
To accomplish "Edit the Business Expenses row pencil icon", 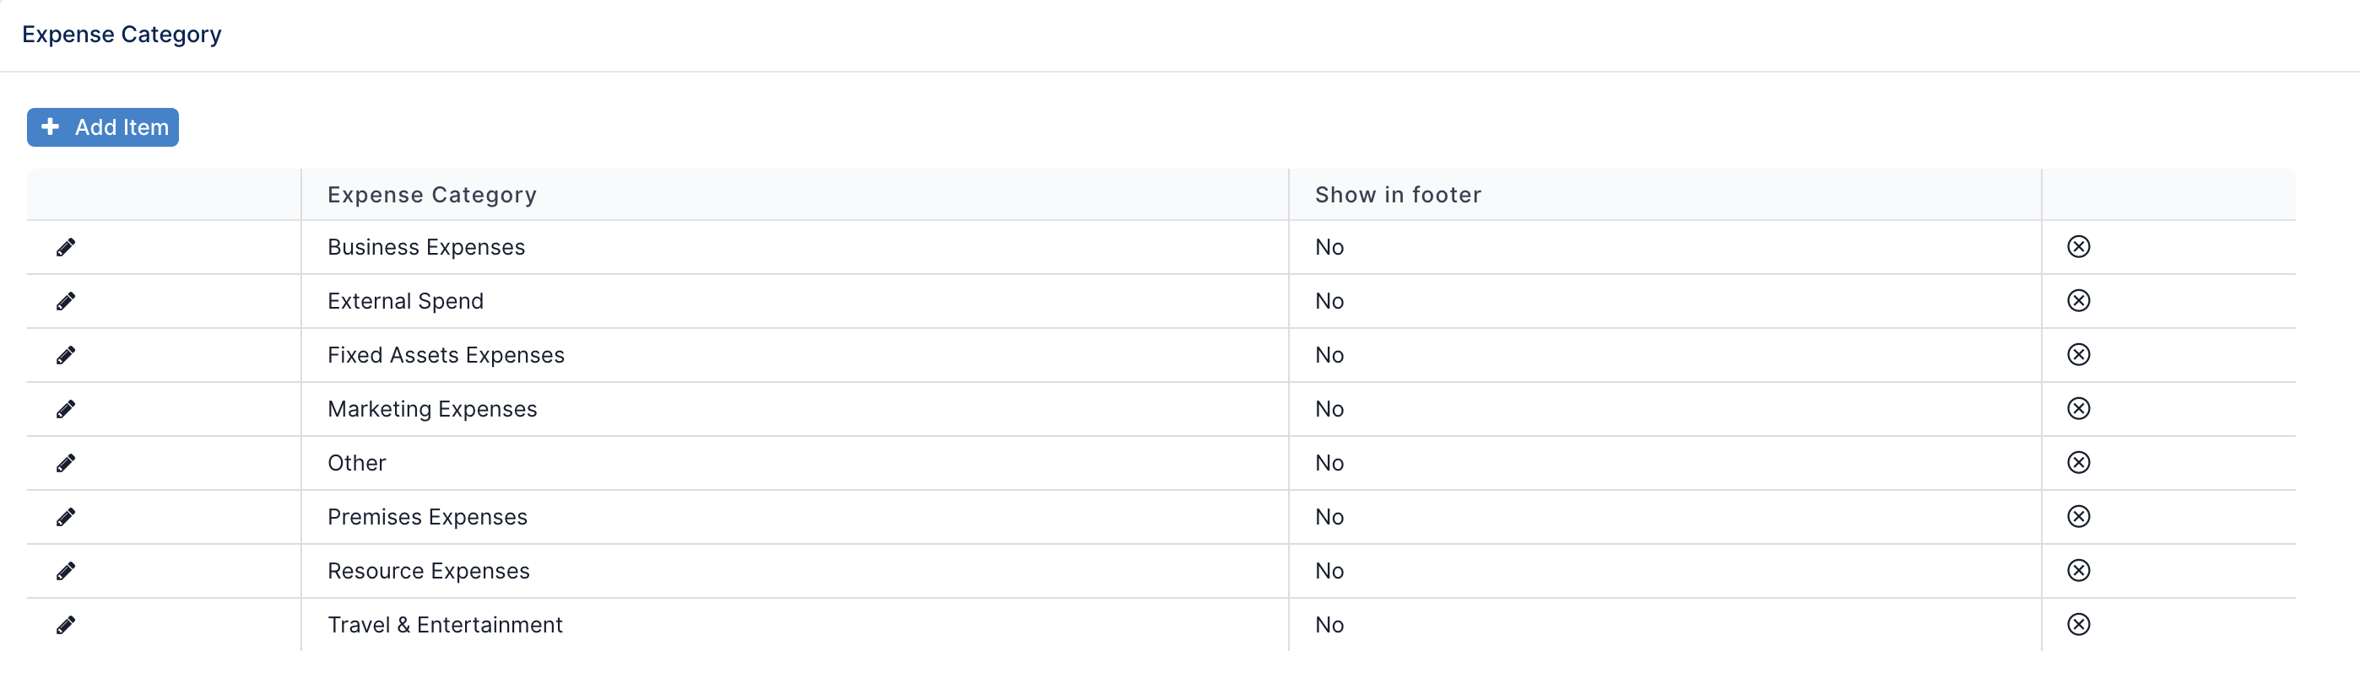I will pos(66,247).
